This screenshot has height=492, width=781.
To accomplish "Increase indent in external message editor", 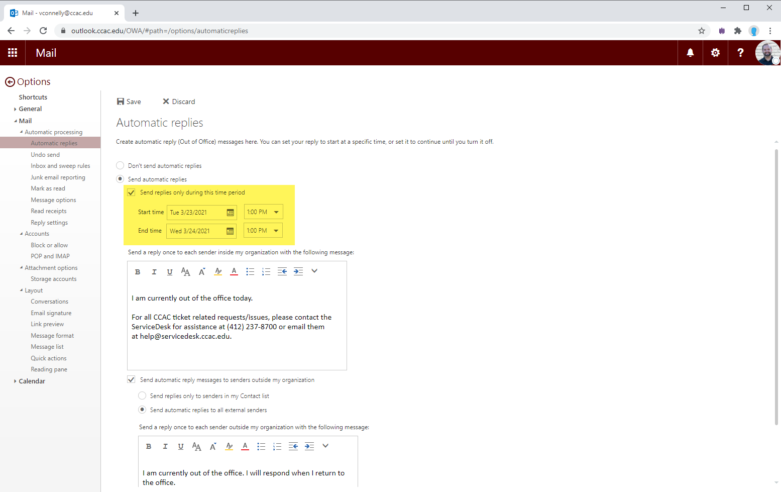I will (x=309, y=446).
